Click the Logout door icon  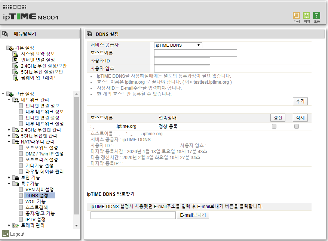(x=6, y=234)
